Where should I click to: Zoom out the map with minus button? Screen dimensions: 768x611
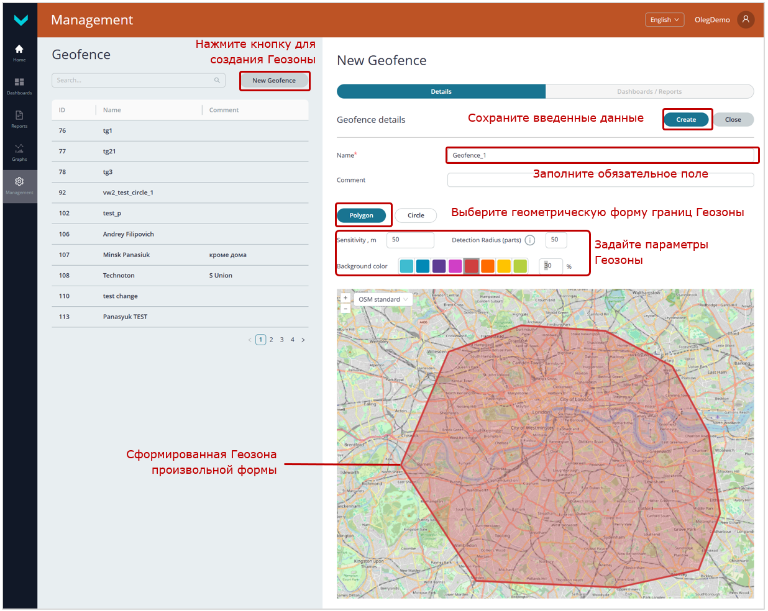point(345,309)
